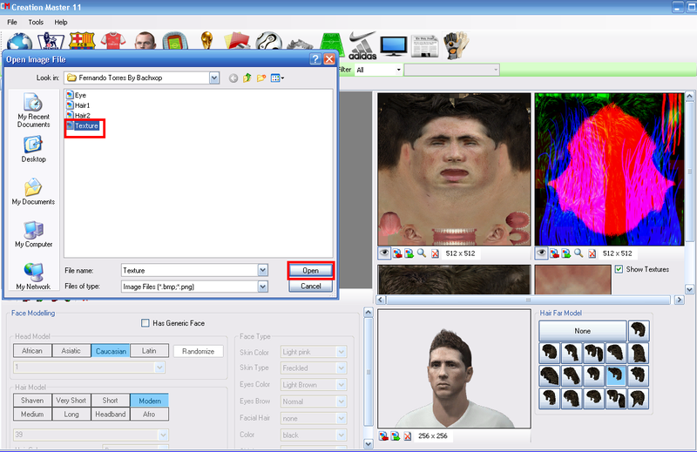Toggle the Show Textures checkbox
Screen dimensions: 697x452
tap(619, 269)
